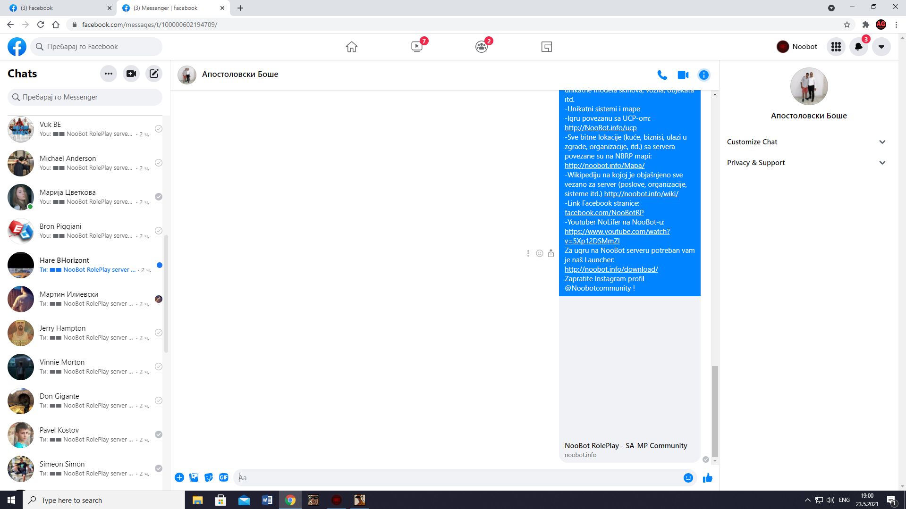The image size is (906, 509).
Task: Open the Windows action center
Action: tap(892, 500)
